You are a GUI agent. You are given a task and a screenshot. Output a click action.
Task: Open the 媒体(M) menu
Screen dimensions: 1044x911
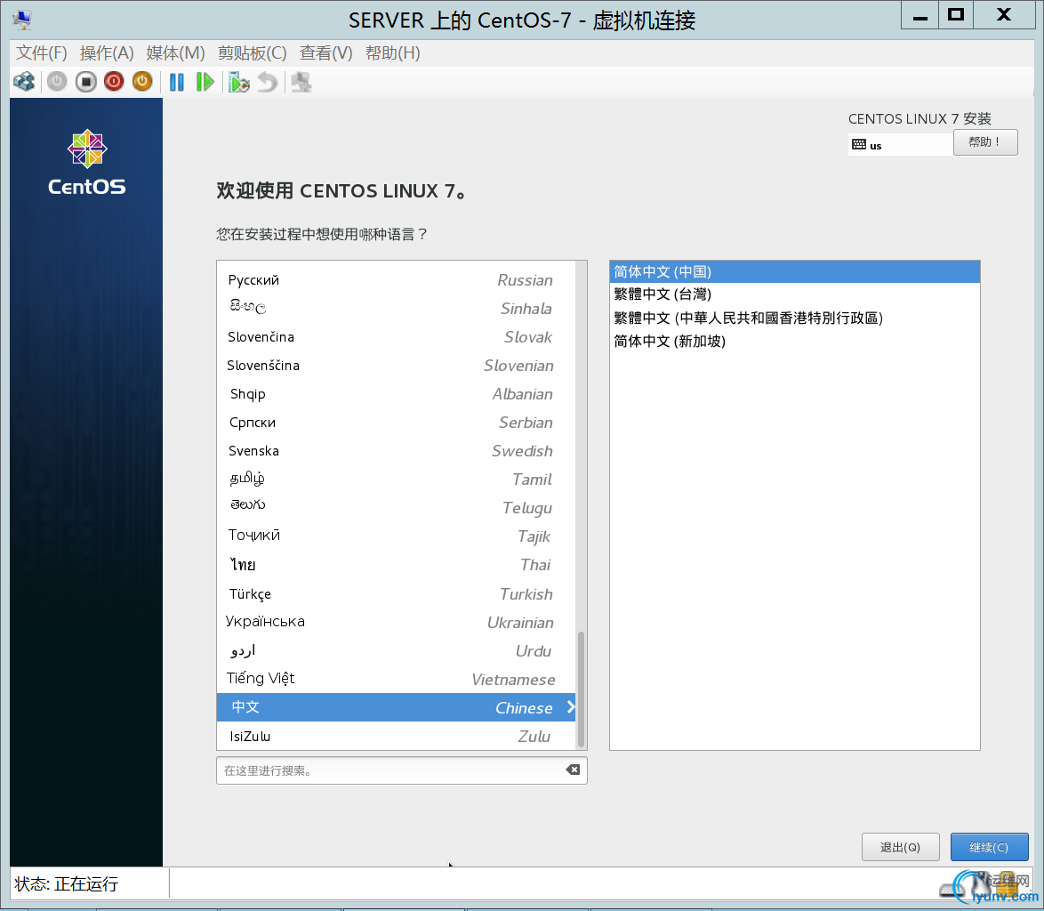pos(175,52)
